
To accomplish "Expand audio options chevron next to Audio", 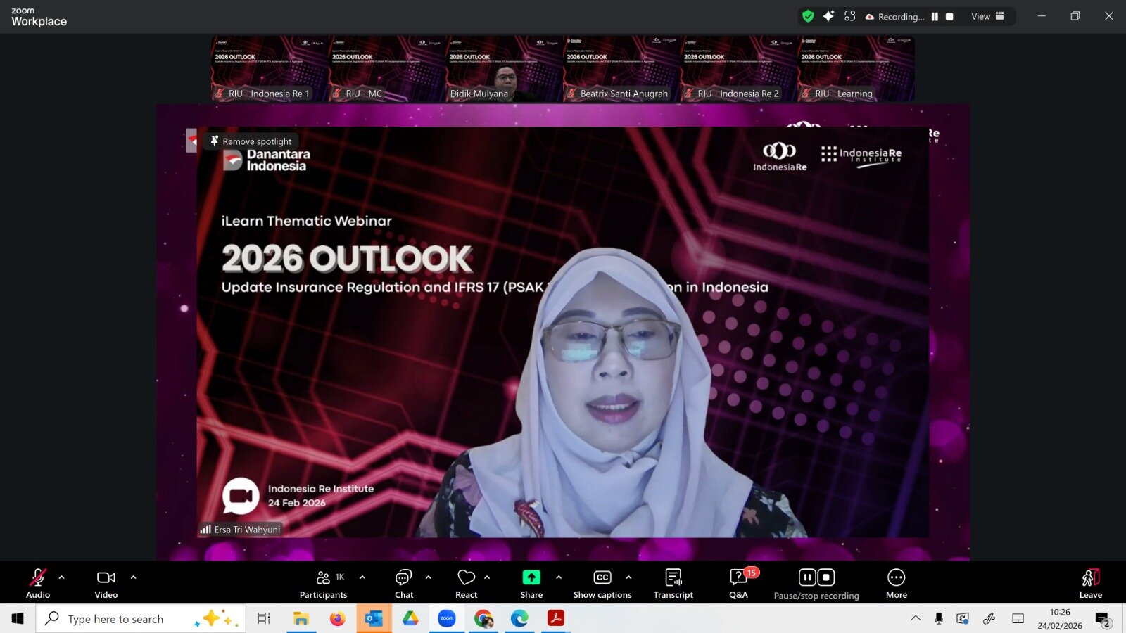I will [62, 577].
